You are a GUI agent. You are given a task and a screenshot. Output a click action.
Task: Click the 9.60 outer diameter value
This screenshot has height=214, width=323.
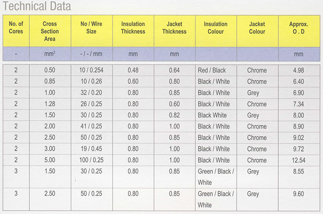click(298, 194)
